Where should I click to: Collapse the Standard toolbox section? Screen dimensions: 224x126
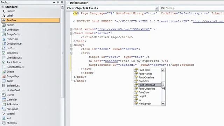pyautogui.click(x=2, y=7)
